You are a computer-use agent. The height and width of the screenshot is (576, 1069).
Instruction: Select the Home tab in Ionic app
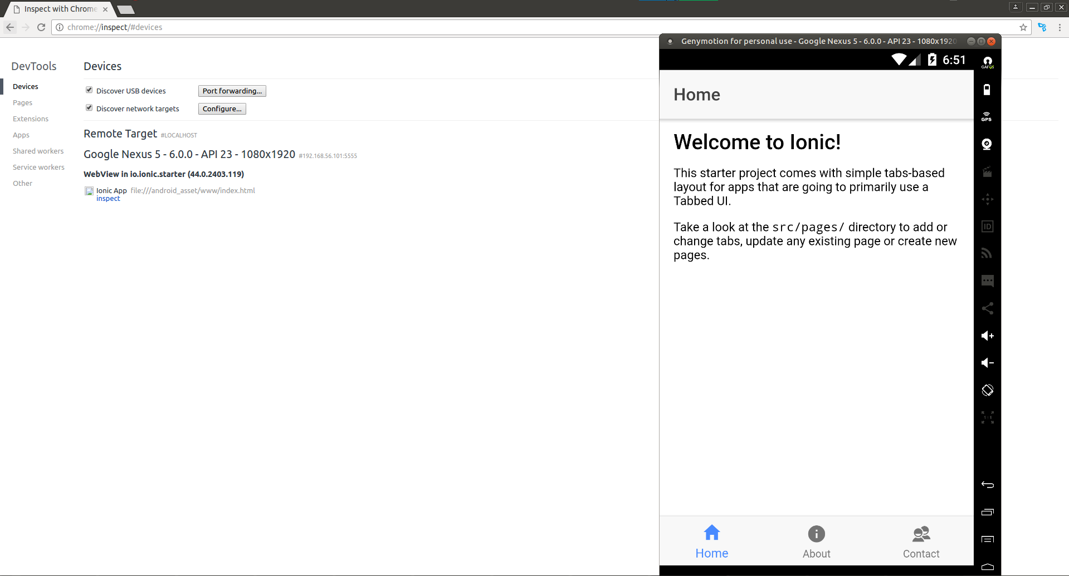click(x=711, y=541)
